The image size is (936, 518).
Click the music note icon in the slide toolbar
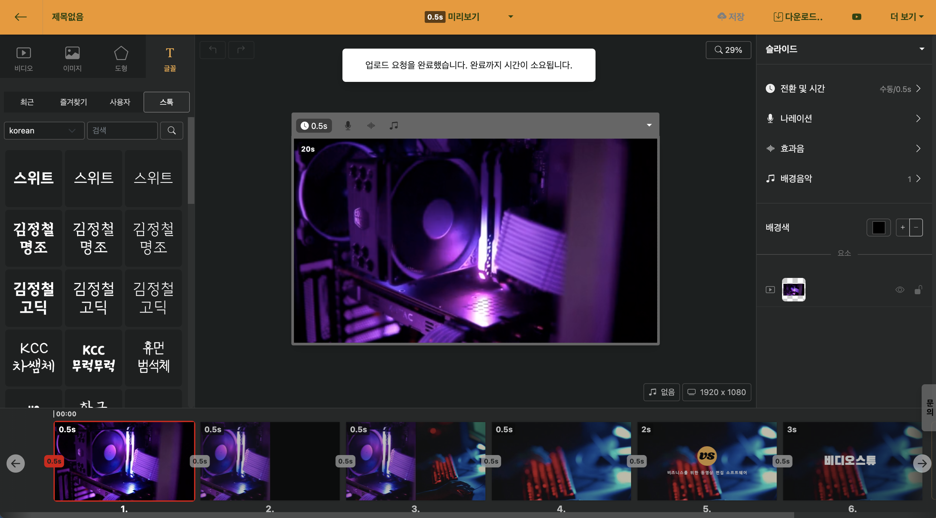[x=394, y=126]
